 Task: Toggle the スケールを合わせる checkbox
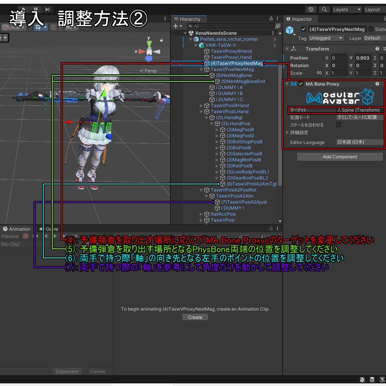339,125
